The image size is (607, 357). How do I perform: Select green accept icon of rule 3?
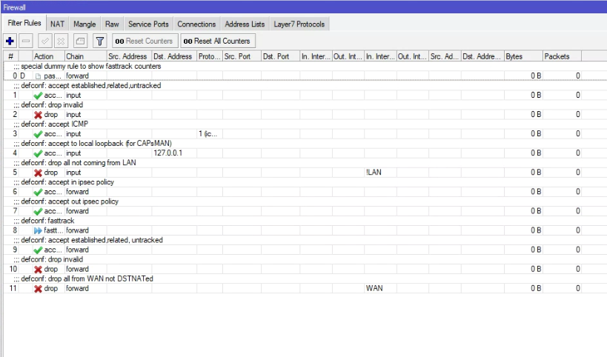click(x=38, y=134)
